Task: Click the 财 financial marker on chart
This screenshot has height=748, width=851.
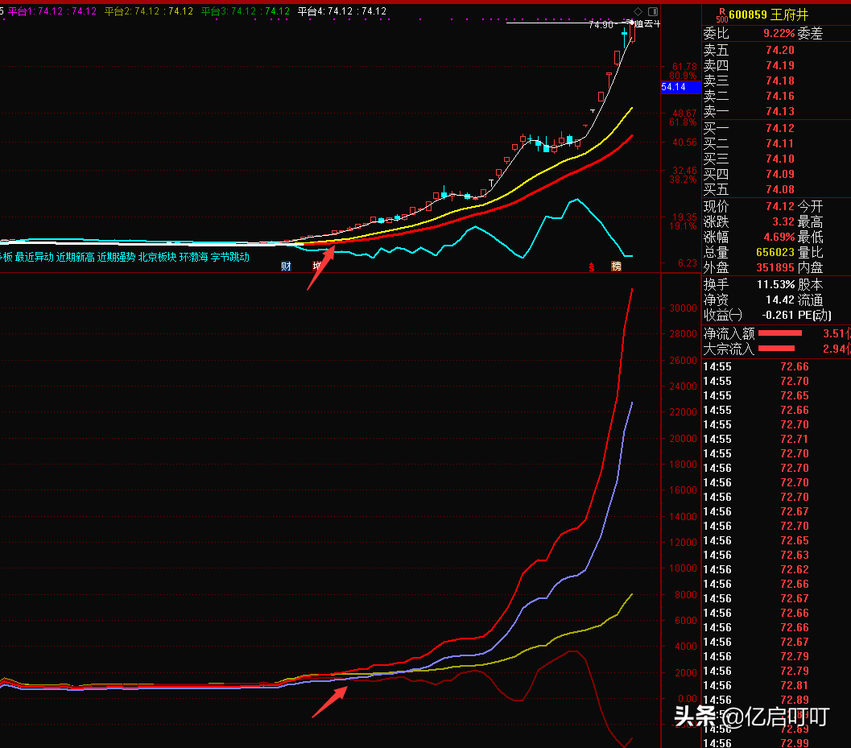Action: [x=286, y=267]
